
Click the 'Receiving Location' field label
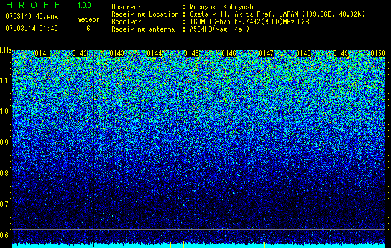[x=145, y=14]
